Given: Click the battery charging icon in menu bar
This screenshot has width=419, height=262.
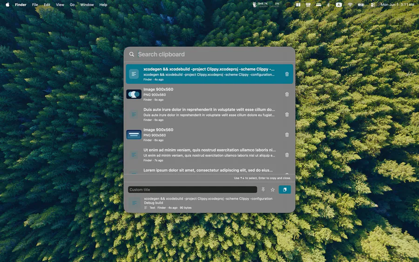Looking at the screenshot, I should (361, 5).
